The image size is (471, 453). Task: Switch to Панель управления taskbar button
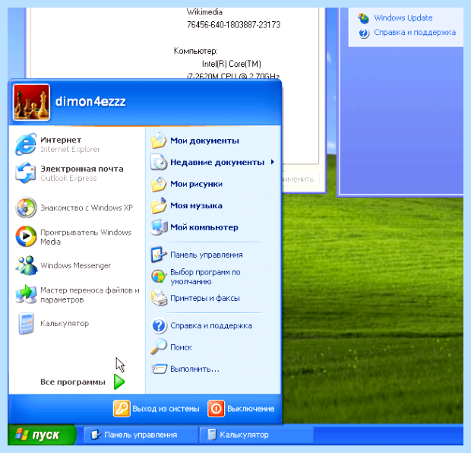141,435
